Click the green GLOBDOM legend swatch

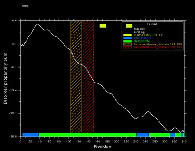(x=128, y=41)
